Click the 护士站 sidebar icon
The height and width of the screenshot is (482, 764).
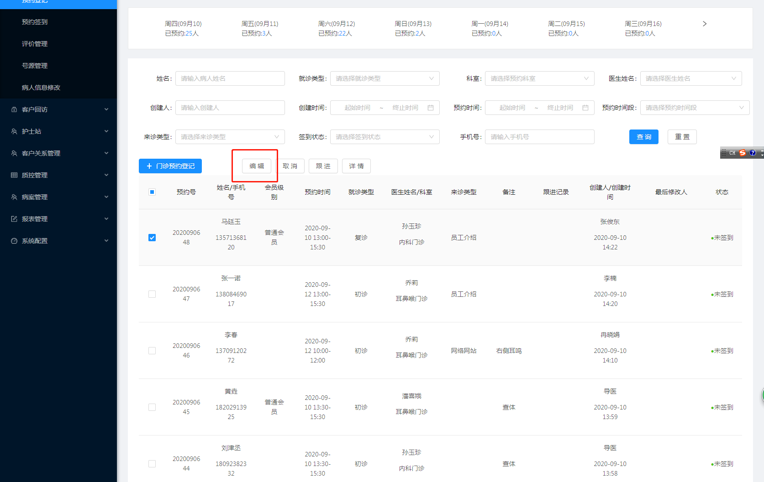[14, 131]
